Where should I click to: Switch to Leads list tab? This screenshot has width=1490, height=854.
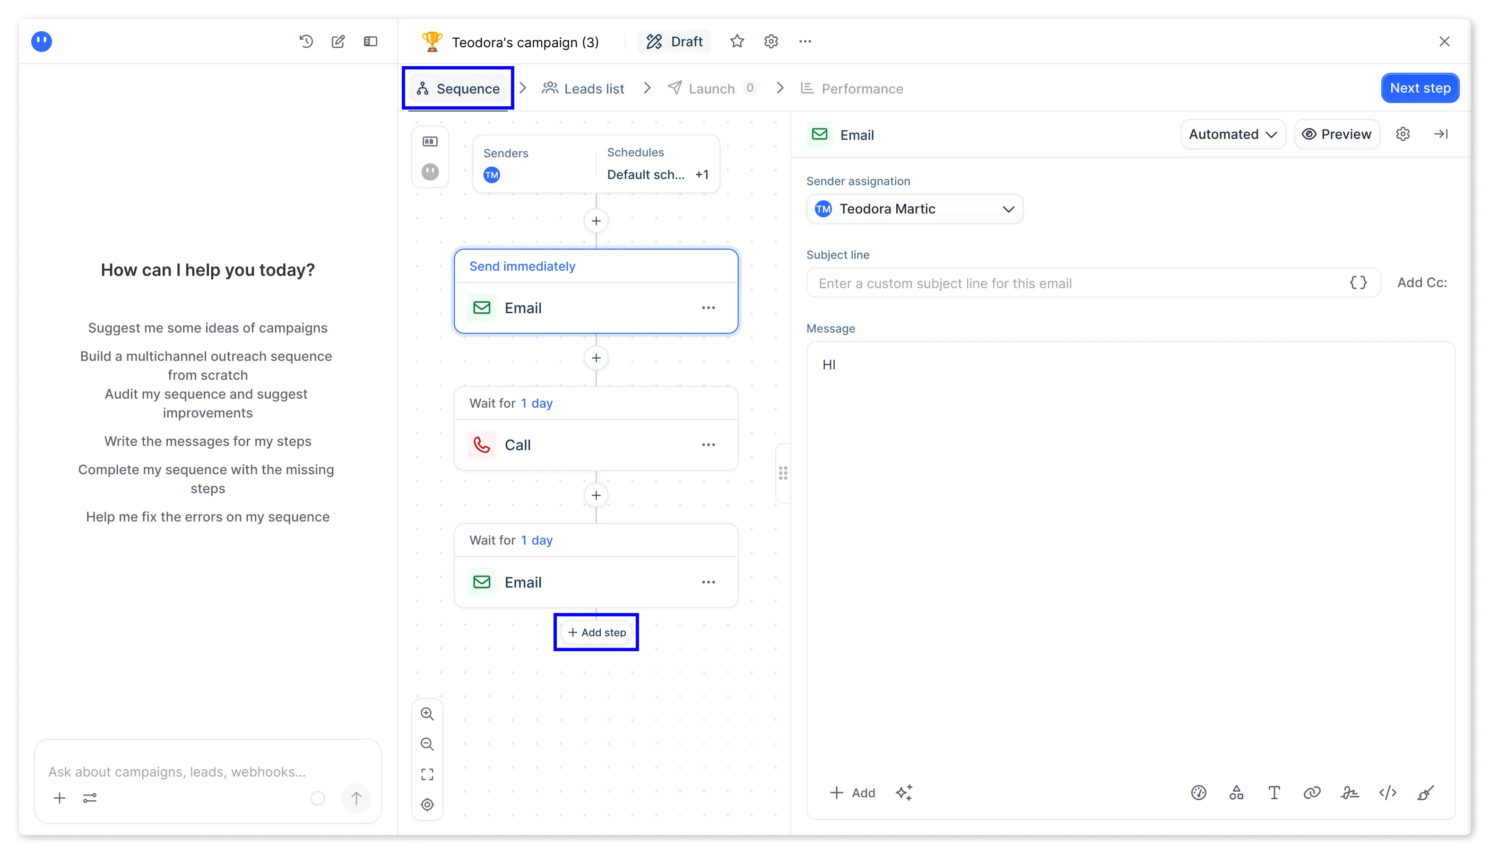583,89
